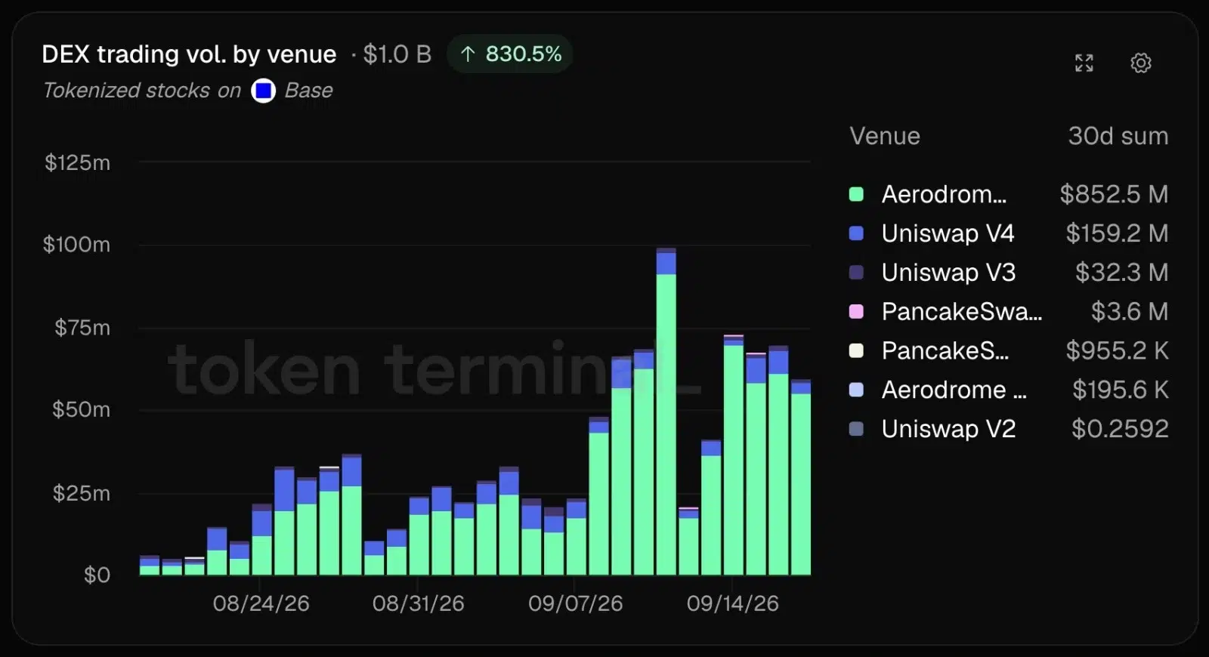Image resolution: width=1209 pixels, height=657 pixels.
Task: Click the $0 axis label
Action: pos(97,575)
